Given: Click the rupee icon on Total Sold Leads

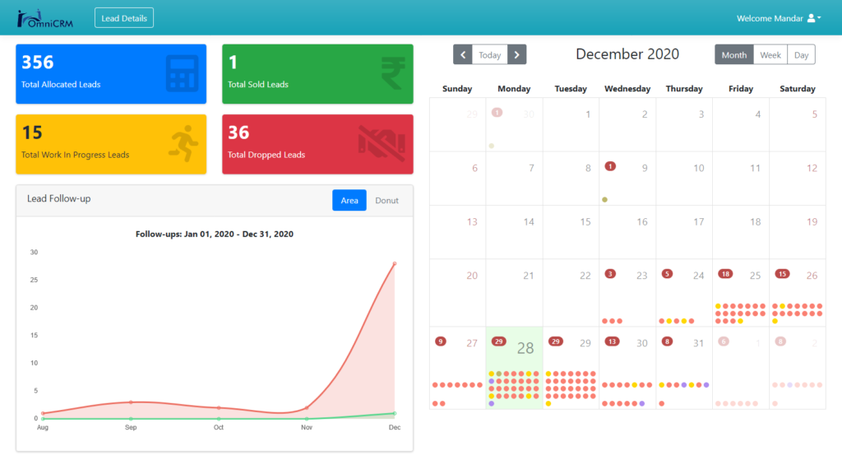Looking at the screenshot, I should pos(392,73).
